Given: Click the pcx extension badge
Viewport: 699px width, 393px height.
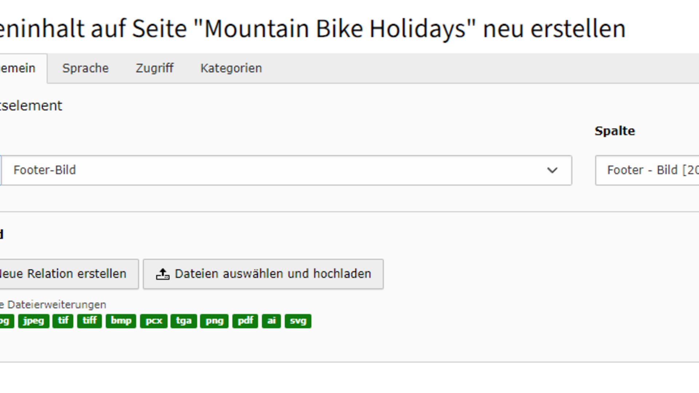Looking at the screenshot, I should pos(154,321).
